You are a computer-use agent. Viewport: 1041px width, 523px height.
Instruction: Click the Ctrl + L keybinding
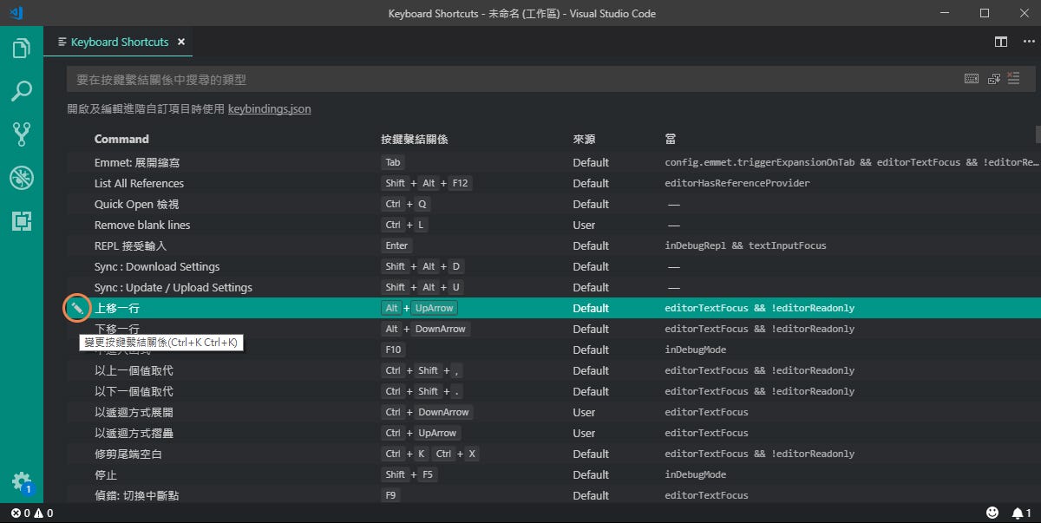click(405, 225)
